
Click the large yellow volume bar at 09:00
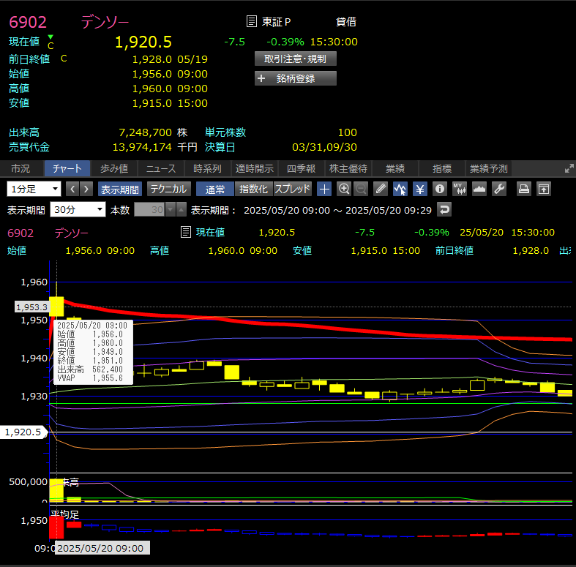[x=56, y=490]
